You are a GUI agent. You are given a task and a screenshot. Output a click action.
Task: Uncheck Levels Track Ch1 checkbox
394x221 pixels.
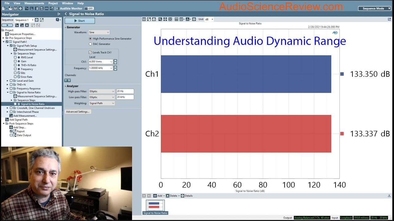90,52
